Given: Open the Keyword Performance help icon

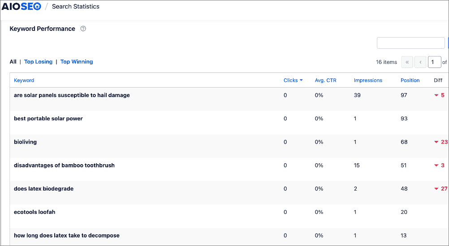Looking at the screenshot, I should [x=83, y=29].
